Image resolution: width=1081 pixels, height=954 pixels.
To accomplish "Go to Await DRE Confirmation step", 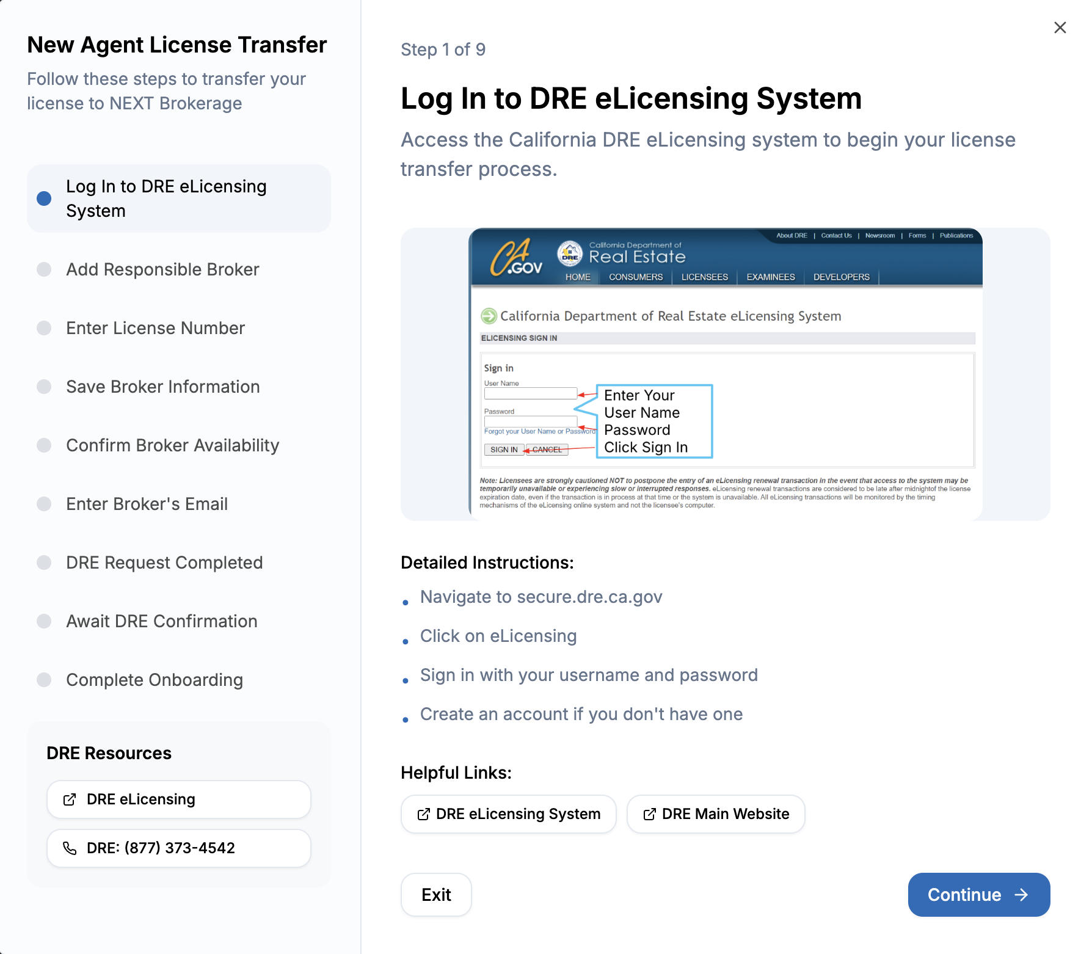I will [x=179, y=621].
